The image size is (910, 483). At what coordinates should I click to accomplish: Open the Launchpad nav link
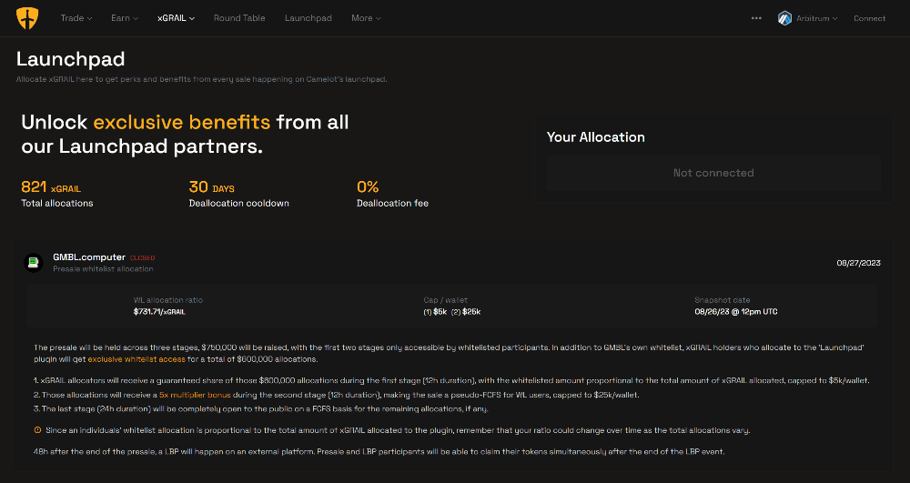coord(308,18)
